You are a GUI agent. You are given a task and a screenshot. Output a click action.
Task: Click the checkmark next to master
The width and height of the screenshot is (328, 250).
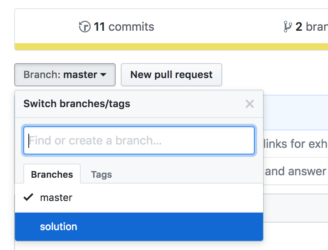(x=28, y=197)
